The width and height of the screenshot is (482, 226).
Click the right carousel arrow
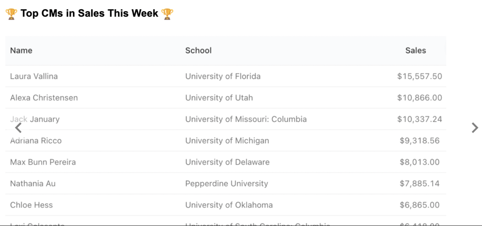click(x=474, y=128)
